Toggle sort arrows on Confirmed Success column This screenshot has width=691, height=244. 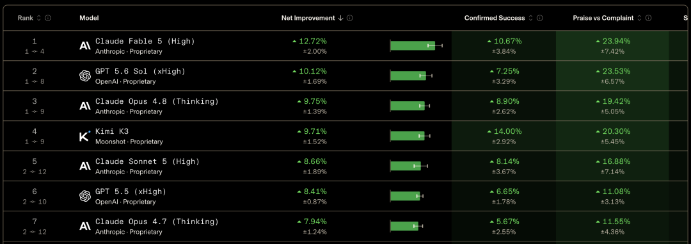click(x=530, y=18)
